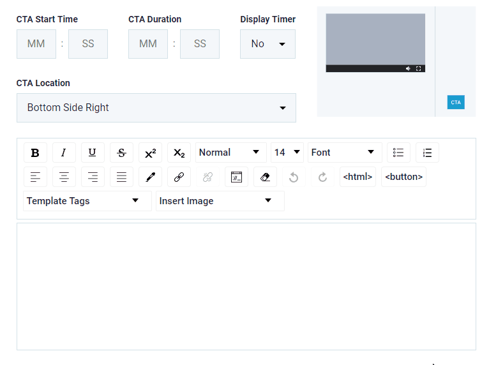Viewport: 482px width, 365px height.
Task: Insert a numbered ordered list
Action: click(x=427, y=153)
